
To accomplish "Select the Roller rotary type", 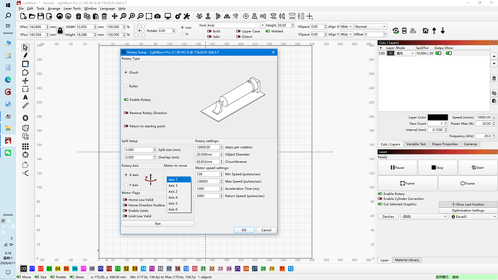I will tap(126, 86).
